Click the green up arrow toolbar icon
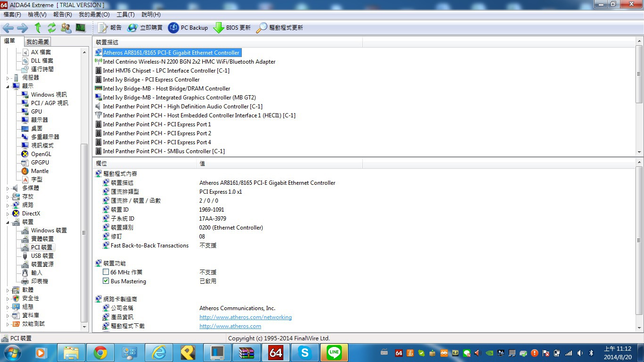 tap(38, 28)
